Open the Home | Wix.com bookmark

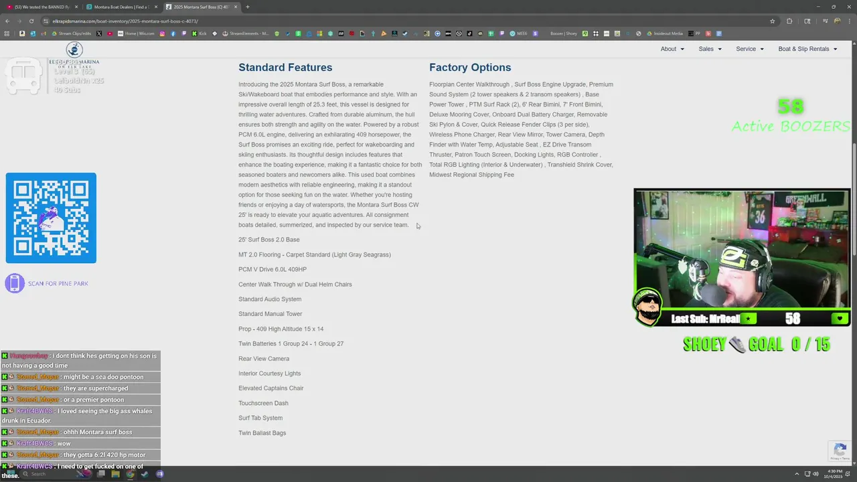point(136,33)
